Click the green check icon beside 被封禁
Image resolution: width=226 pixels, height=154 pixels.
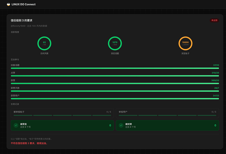point(121,125)
